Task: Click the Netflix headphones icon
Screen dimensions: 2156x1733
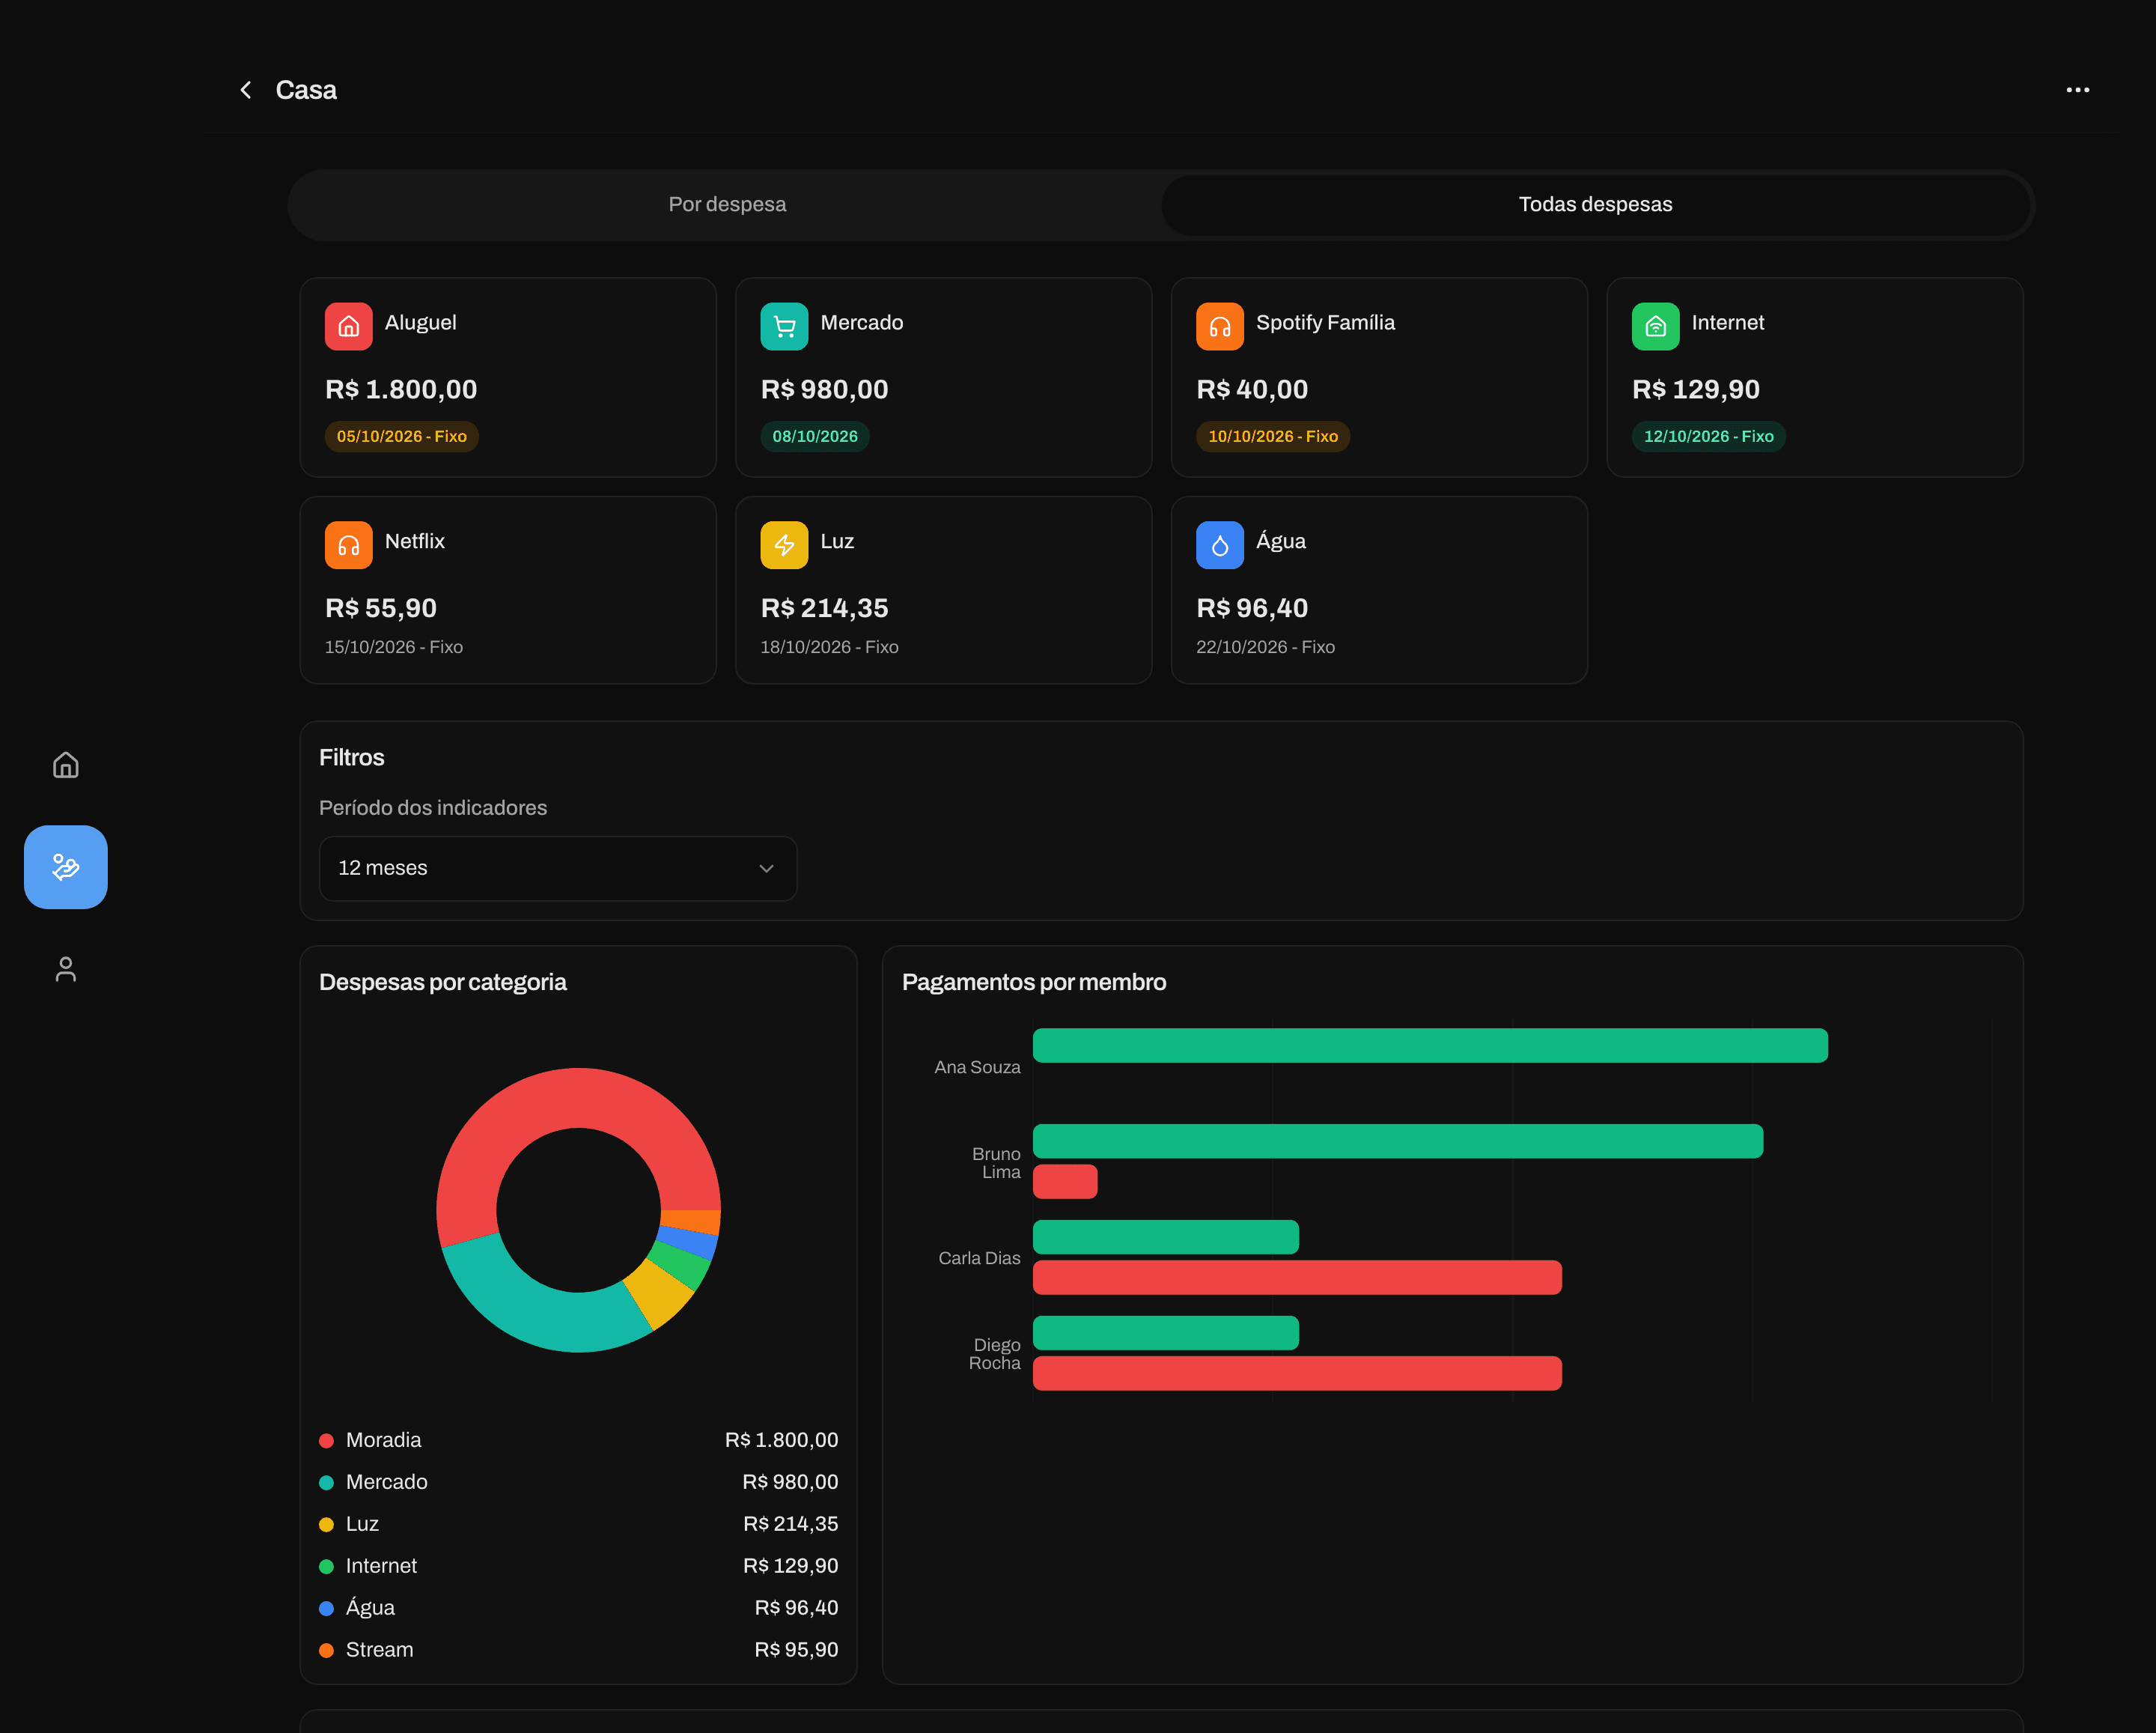Action: pos(349,545)
